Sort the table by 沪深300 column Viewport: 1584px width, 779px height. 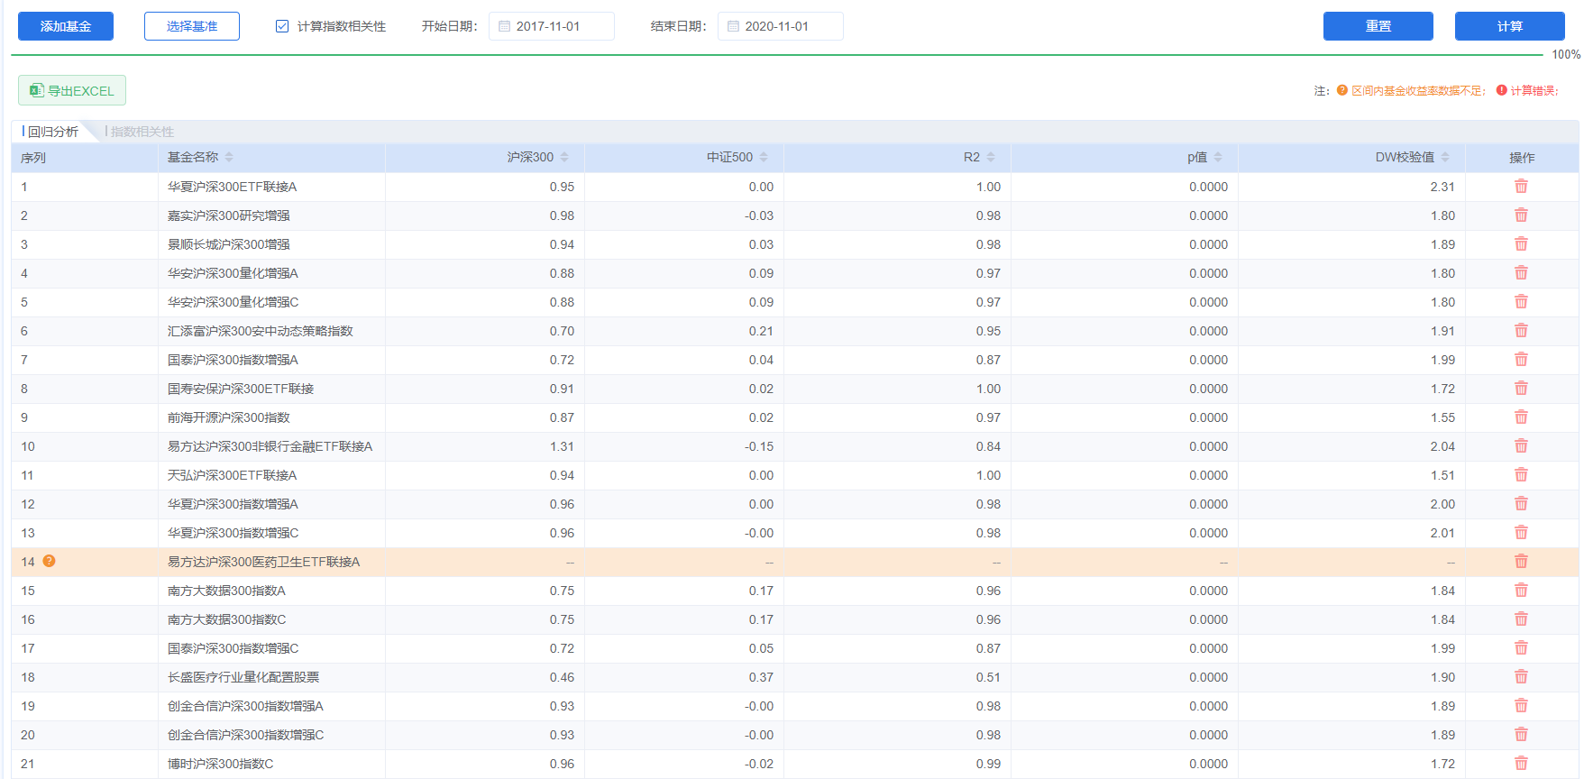(564, 157)
